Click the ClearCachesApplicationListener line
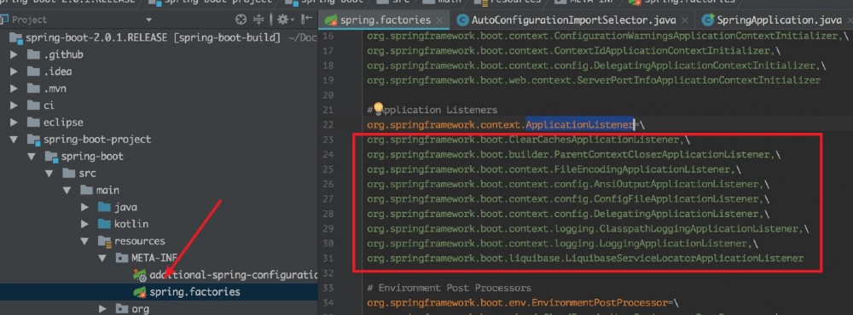 (528, 140)
